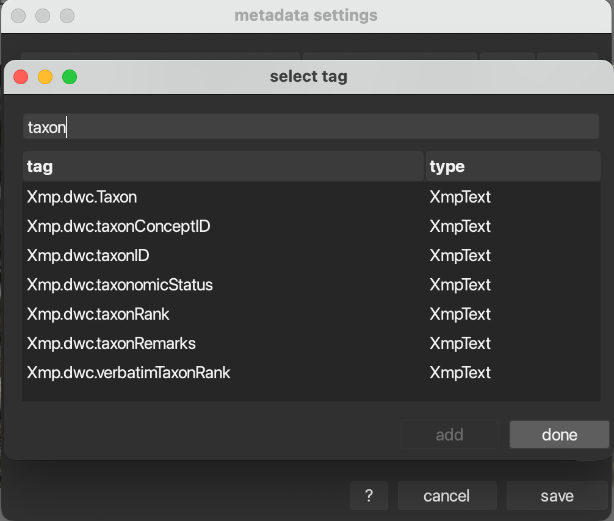The image size is (614, 521).
Task: Select Xmp.dwc.taxonRank in the tag list
Action: [x=311, y=314]
